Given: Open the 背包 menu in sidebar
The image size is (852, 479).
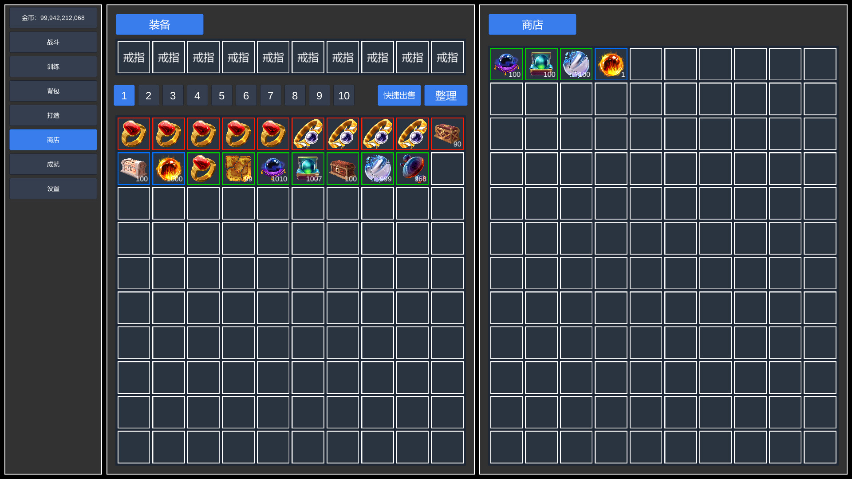Looking at the screenshot, I should pos(53,91).
